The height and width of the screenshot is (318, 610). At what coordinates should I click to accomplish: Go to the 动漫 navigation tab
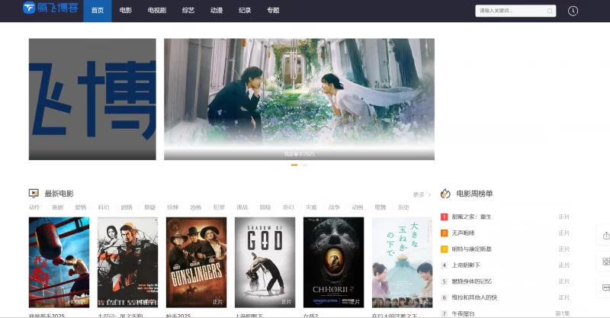pos(216,11)
